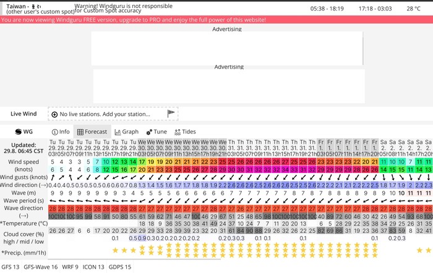Image resolution: width=433 pixels, height=273 pixels.
Task: Click the Tu 29. 03h column header
Action: click(52, 148)
